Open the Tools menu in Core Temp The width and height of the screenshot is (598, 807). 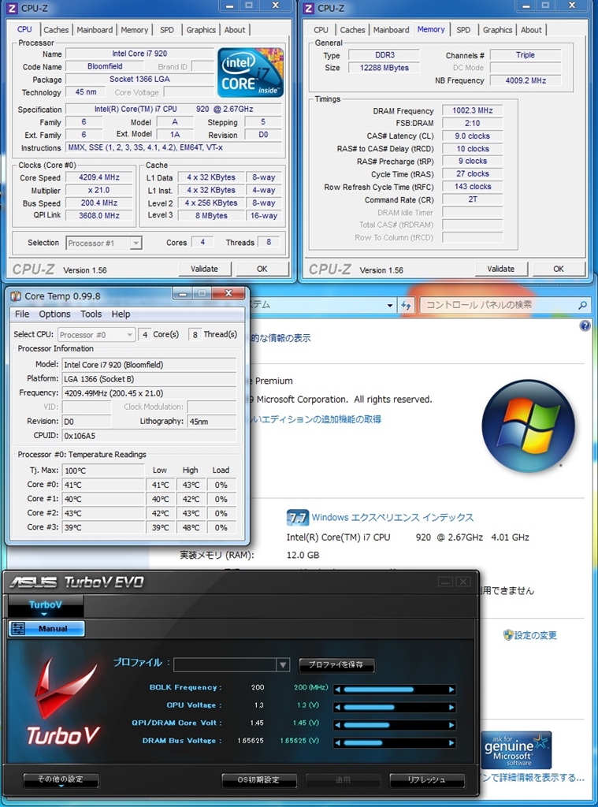point(91,314)
